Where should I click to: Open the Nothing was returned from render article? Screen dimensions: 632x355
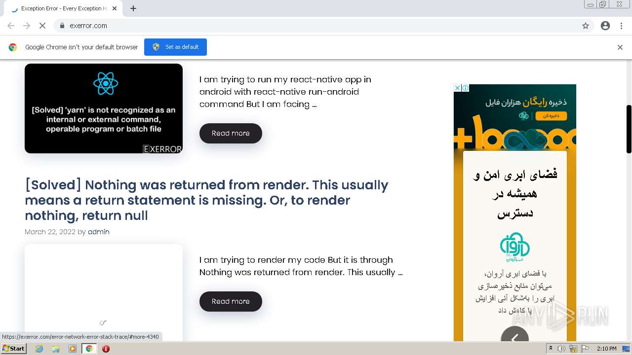[x=206, y=200]
